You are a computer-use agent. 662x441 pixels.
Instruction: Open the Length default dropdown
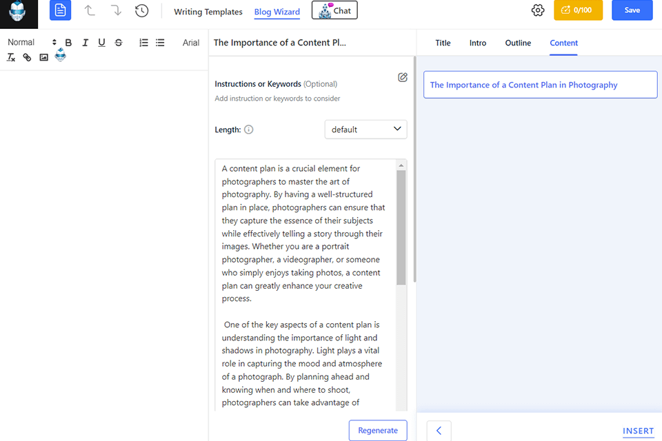(x=365, y=130)
